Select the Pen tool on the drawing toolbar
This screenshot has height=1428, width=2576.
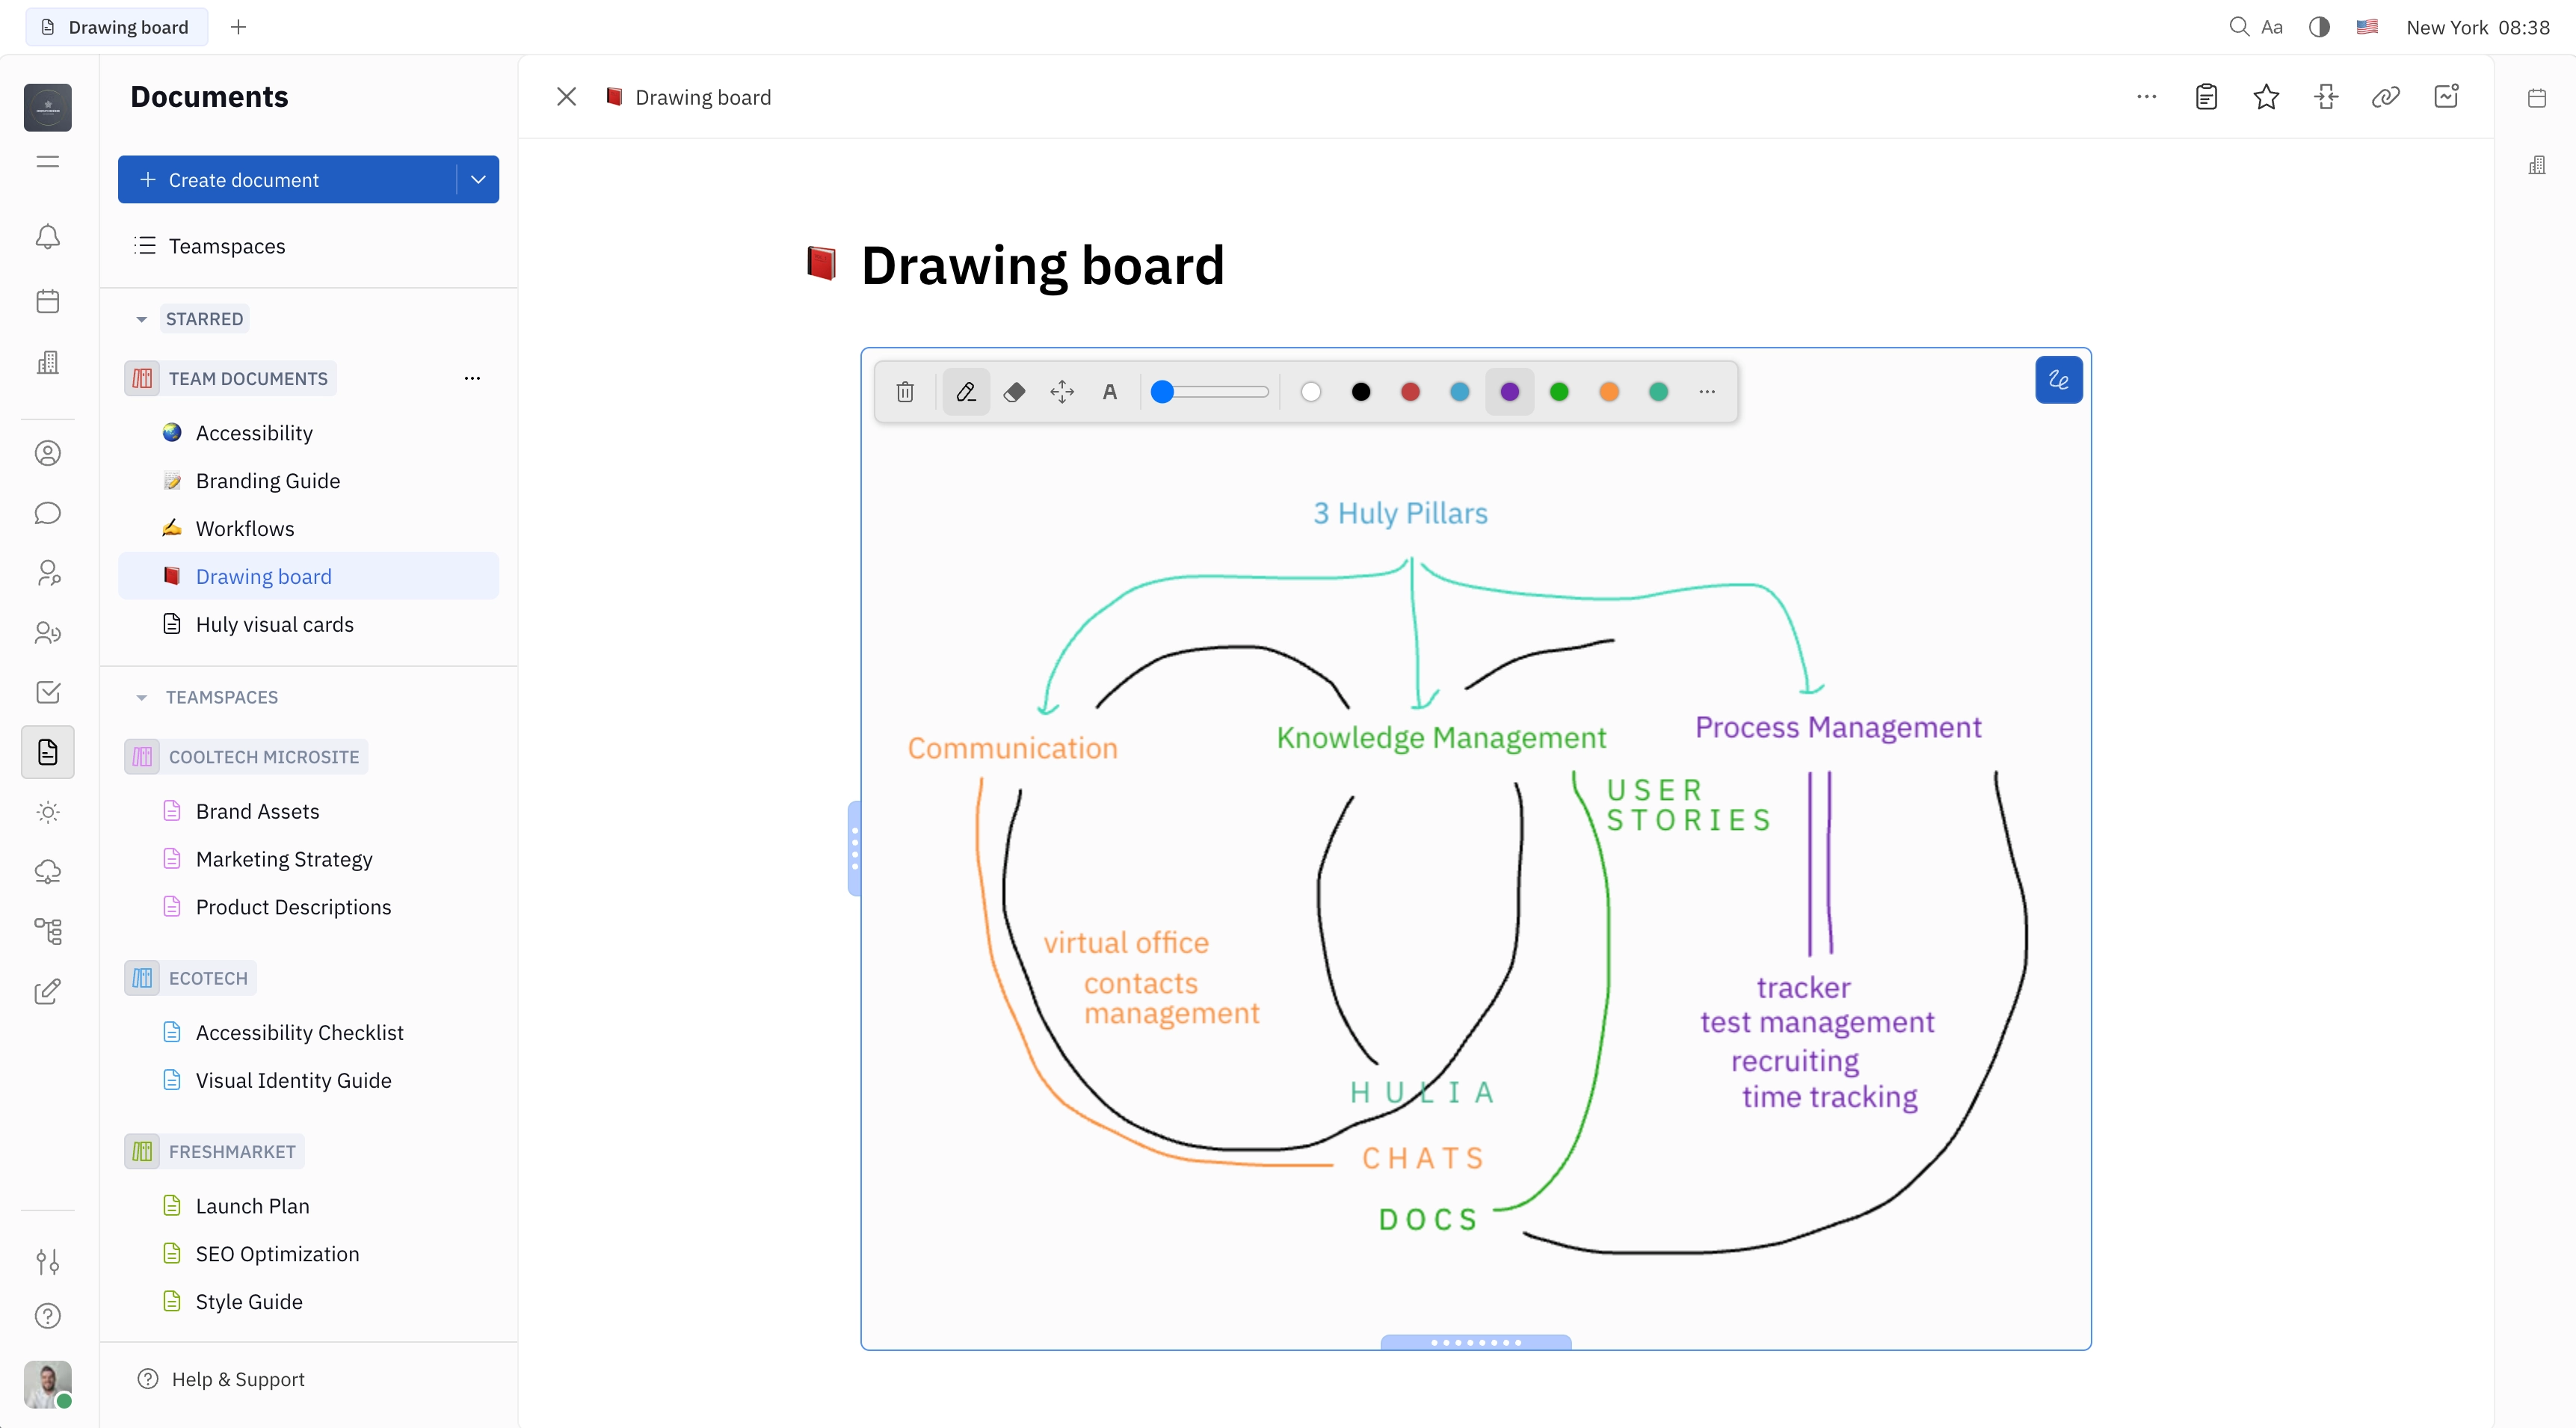965,392
